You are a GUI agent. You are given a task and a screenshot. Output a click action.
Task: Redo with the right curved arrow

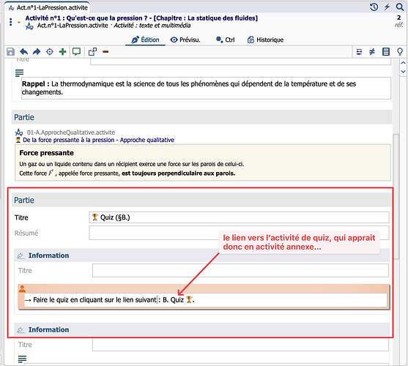pos(37,52)
